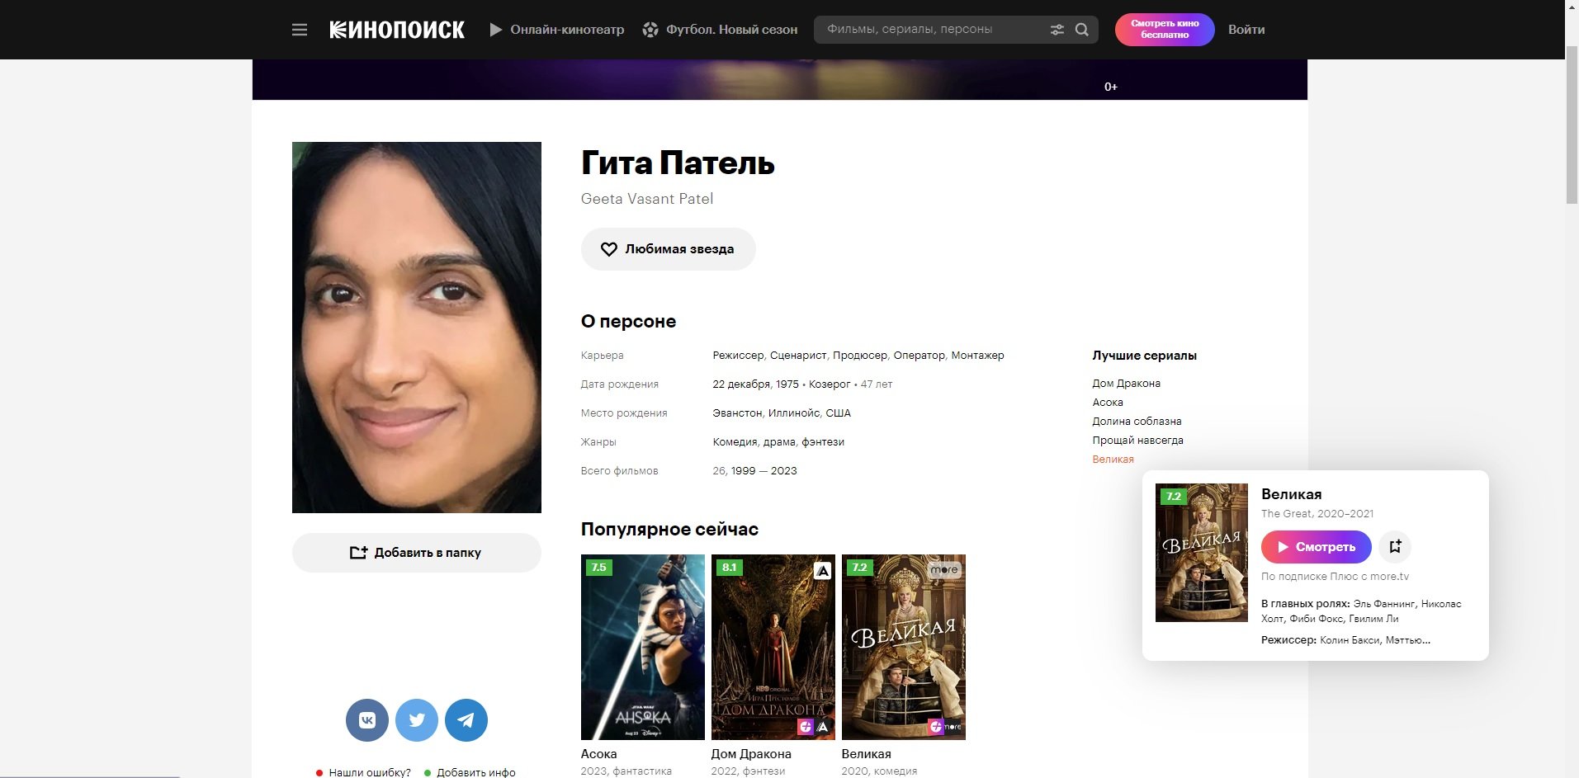The height and width of the screenshot is (778, 1579).
Task: Share the page via Twitter icon
Action: point(417,720)
